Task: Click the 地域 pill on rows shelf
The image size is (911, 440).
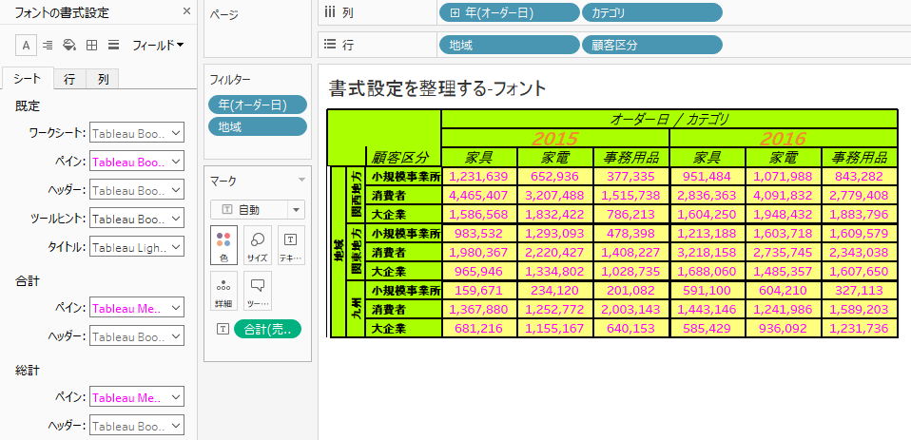Action: pyautogui.click(x=510, y=45)
